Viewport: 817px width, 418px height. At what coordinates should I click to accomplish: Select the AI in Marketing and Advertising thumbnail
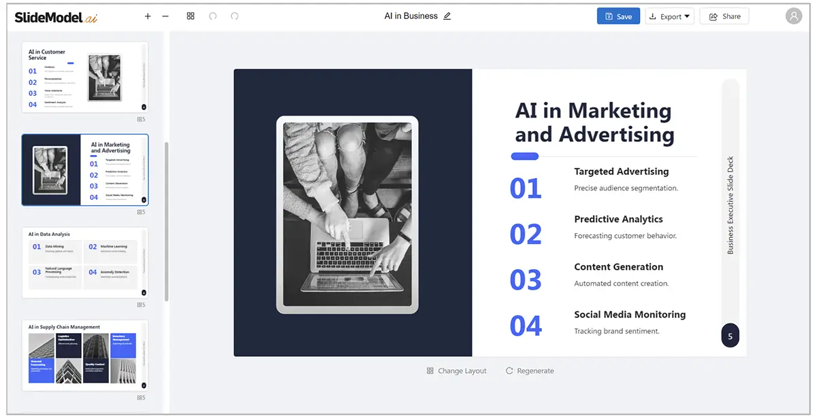point(85,170)
